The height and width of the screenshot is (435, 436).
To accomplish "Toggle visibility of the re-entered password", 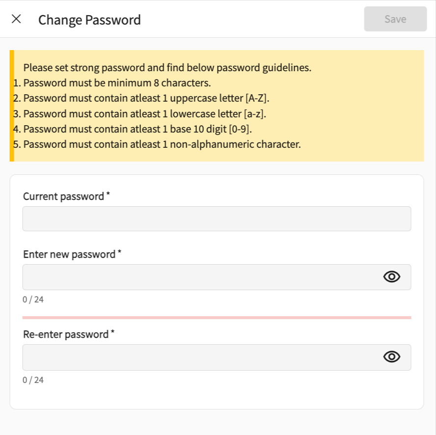I will [391, 357].
